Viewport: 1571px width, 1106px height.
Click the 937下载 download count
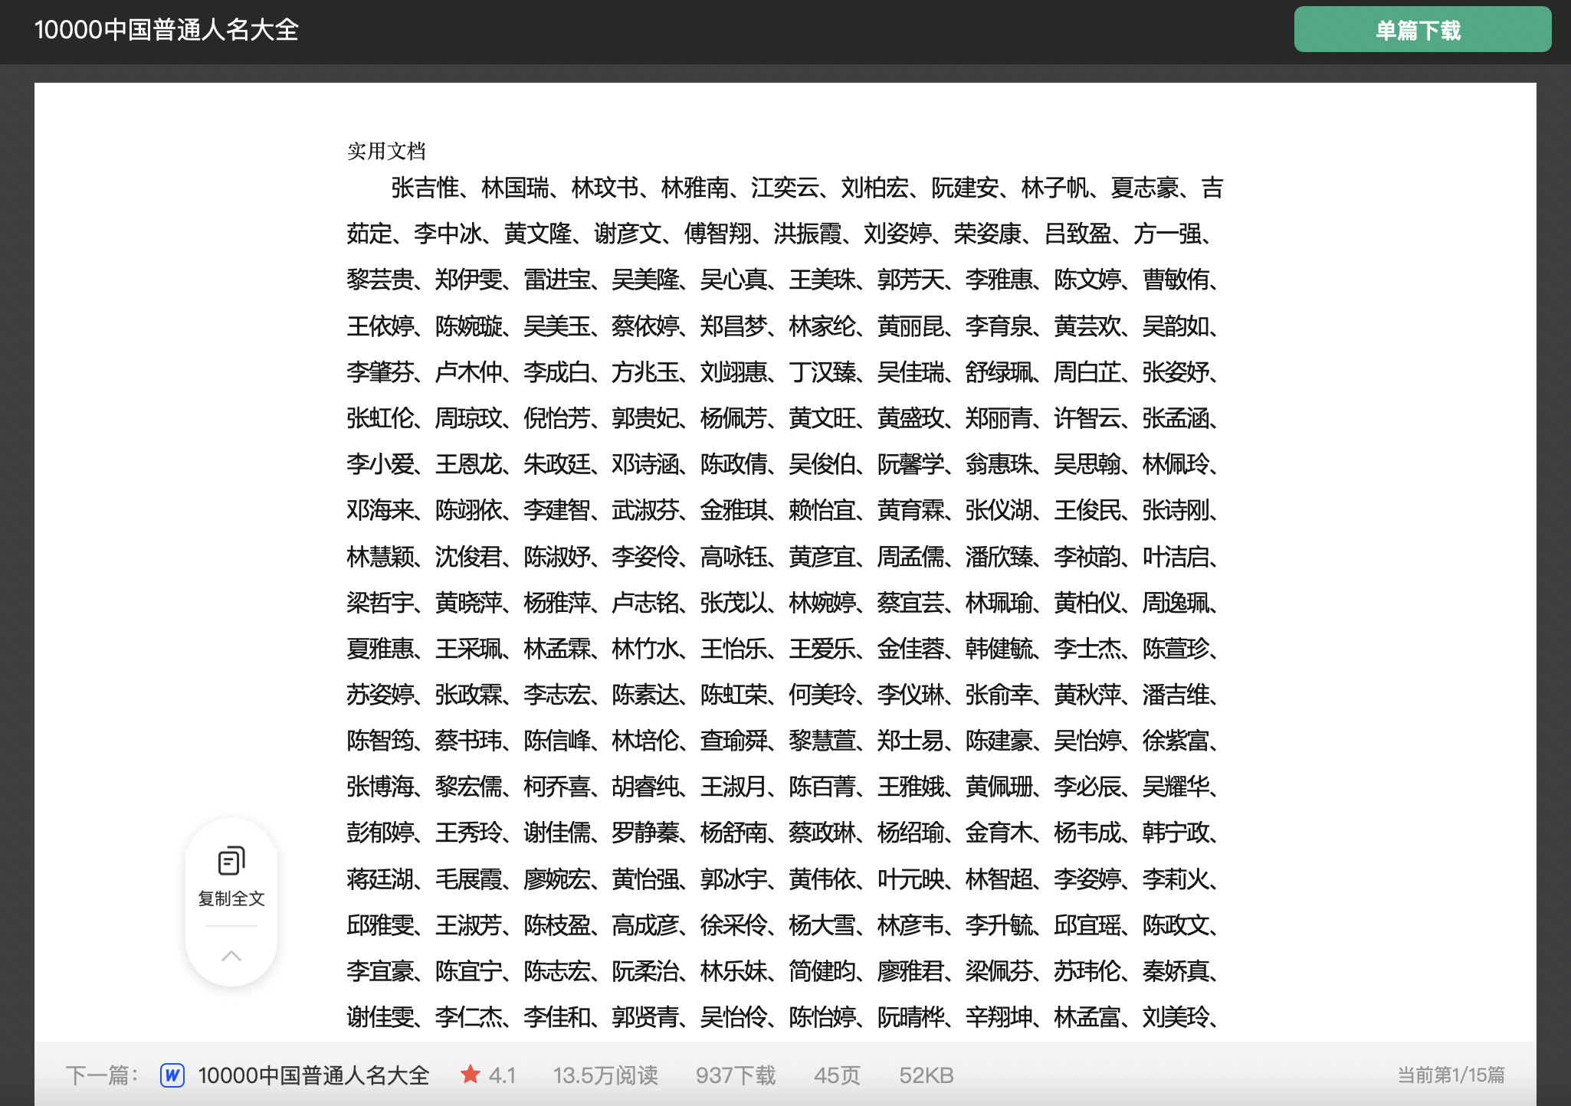[735, 1075]
